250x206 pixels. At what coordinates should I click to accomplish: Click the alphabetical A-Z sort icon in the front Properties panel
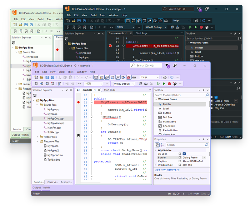click(x=162, y=145)
